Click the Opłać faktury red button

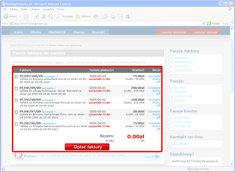87,147
